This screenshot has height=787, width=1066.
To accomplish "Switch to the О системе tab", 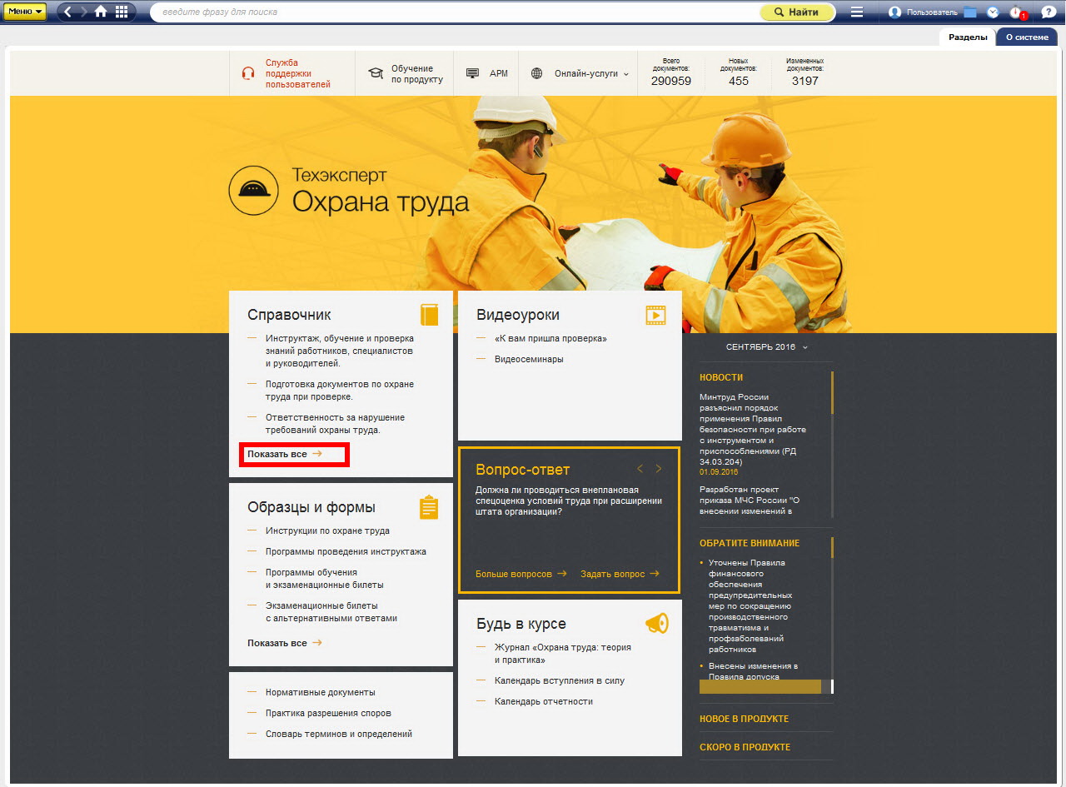I will [x=1026, y=37].
